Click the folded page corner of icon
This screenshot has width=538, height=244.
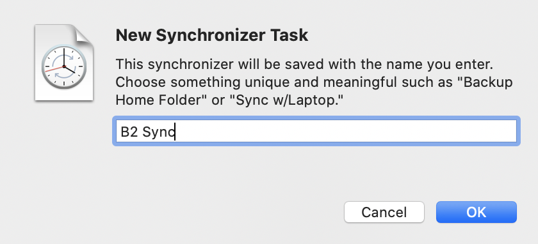(83, 34)
